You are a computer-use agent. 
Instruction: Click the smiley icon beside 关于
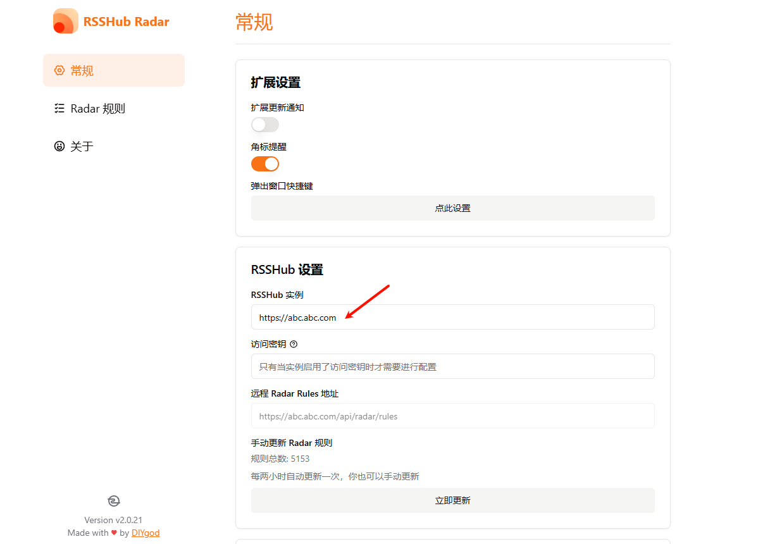[60, 146]
